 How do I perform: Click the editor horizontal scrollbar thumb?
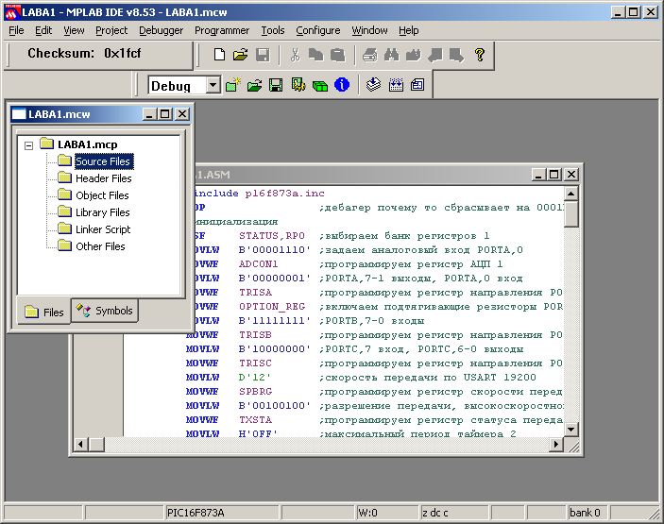click(x=96, y=445)
